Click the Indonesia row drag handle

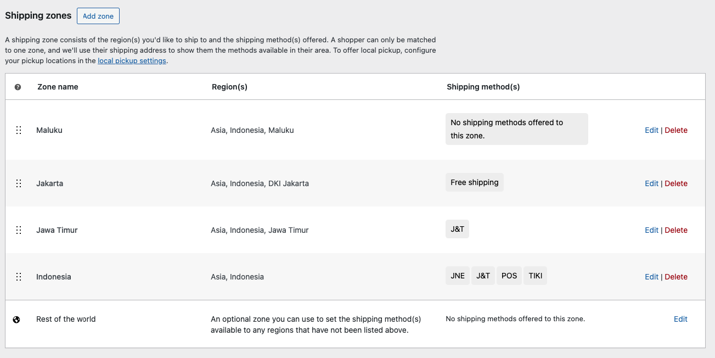pos(19,277)
